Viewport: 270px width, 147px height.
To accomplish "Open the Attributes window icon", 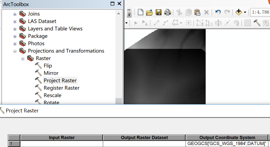I will (x=247, y=23).
